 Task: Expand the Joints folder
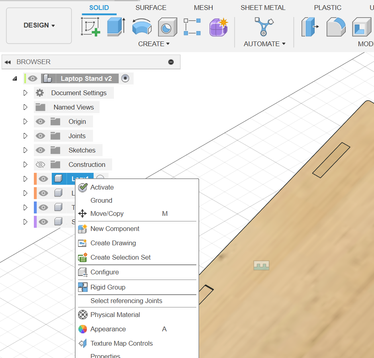(x=25, y=136)
